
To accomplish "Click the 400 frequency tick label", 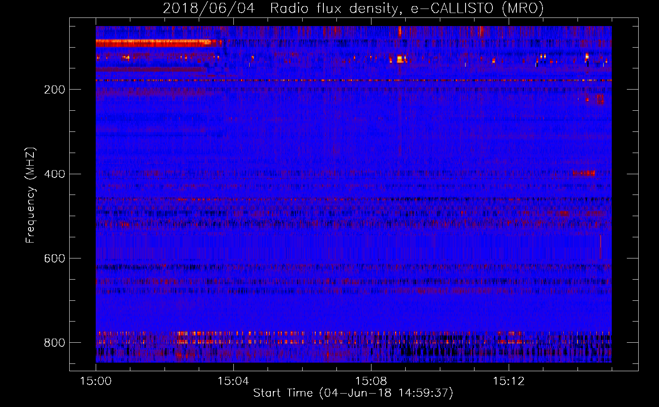I will [x=55, y=174].
